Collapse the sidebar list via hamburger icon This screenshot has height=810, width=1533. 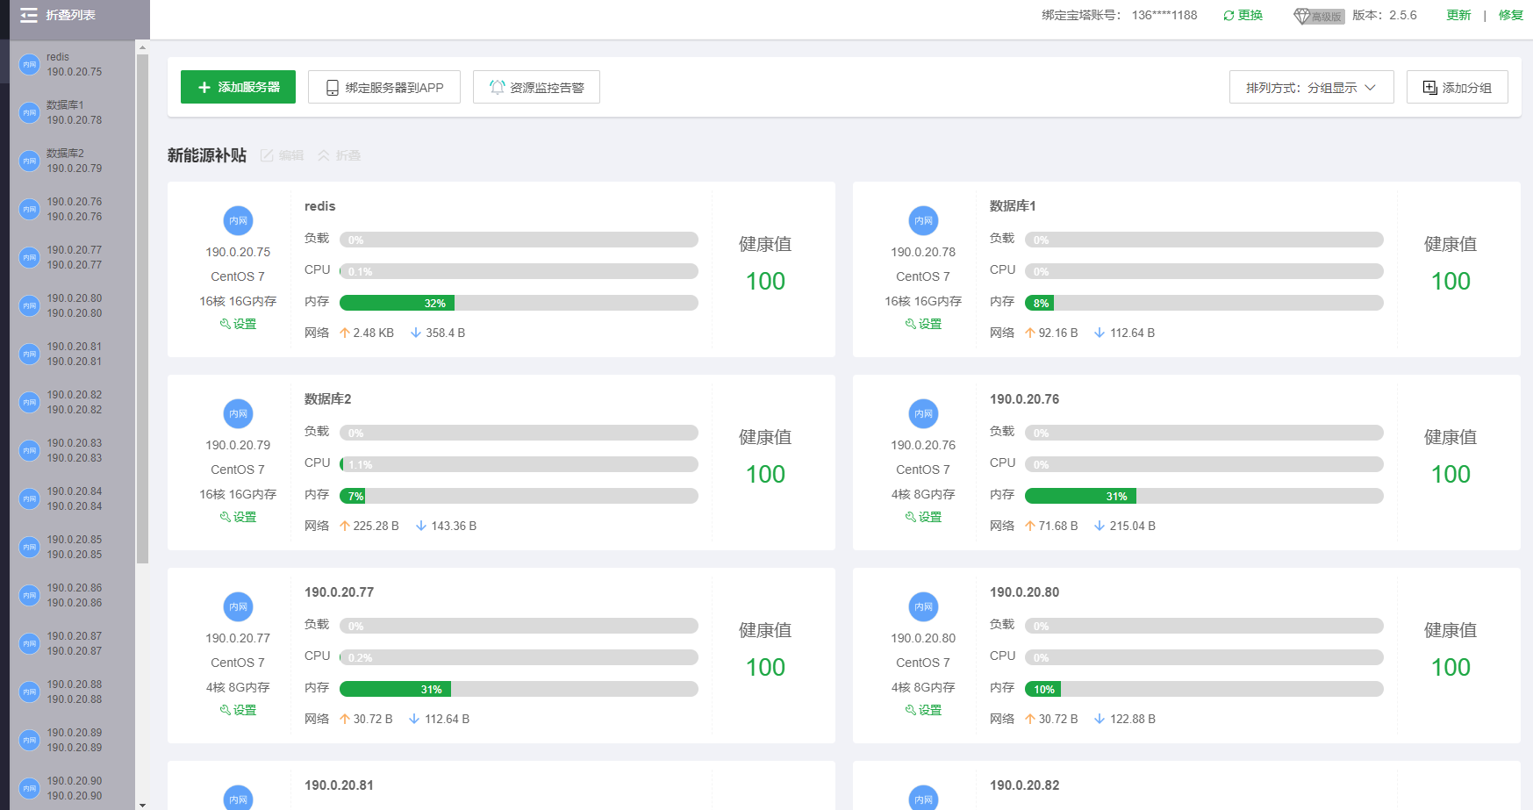tap(29, 15)
